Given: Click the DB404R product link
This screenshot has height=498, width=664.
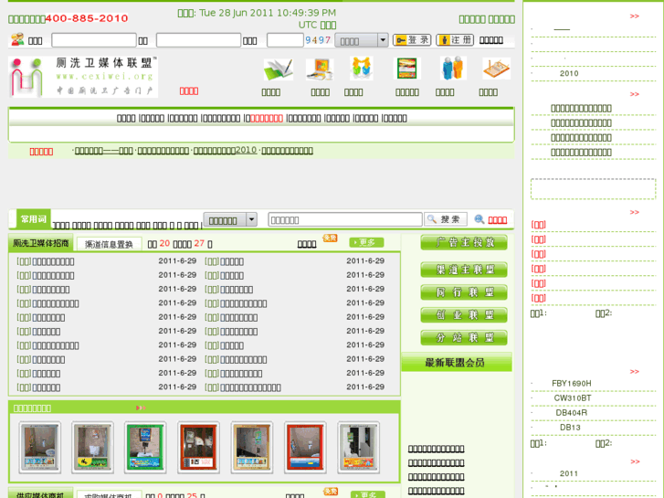Looking at the screenshot, I should click(x=571, y=413).
